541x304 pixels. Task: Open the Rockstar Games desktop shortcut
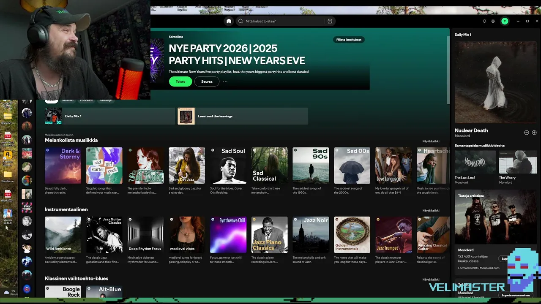coord(8,157)
